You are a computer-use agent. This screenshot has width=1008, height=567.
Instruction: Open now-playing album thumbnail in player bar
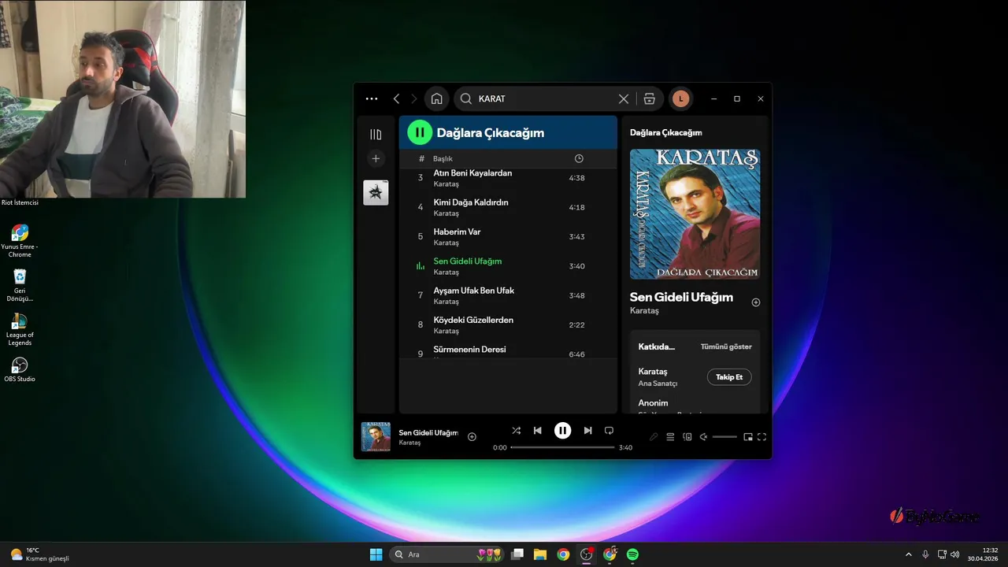376,437
